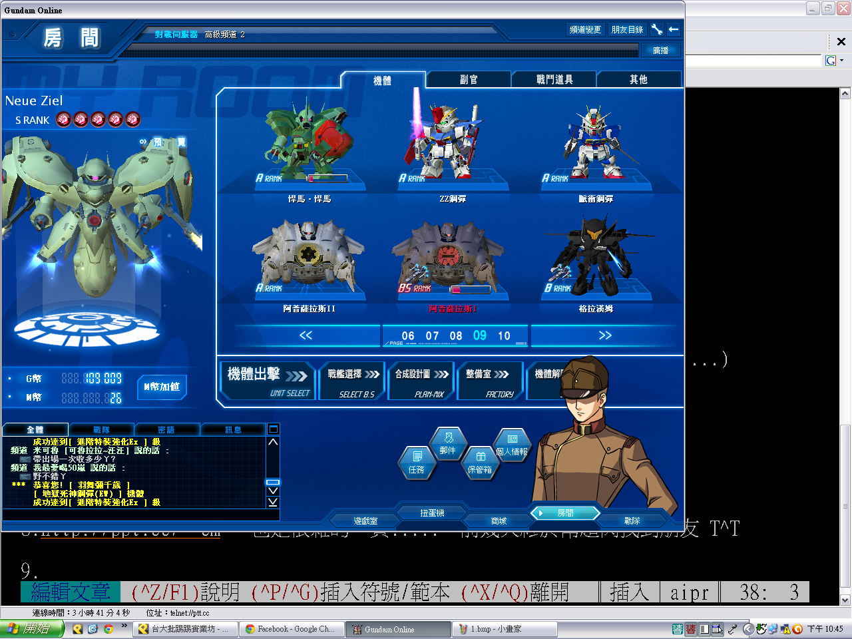Click the Windows 開始 Start button

(31, 628)
